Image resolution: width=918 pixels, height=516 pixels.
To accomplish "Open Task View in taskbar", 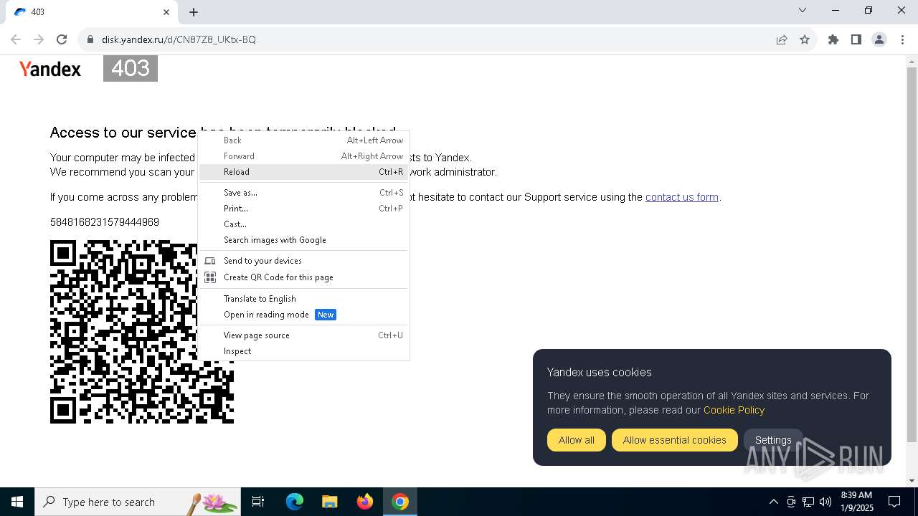I will pyautogui.click(x=258, y=502).
